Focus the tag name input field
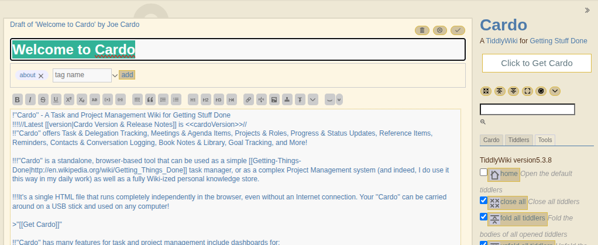 pos(82,75)
